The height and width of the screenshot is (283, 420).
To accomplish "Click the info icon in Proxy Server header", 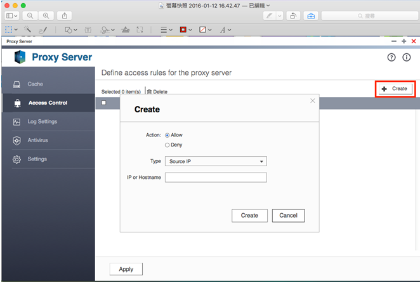I will [407, 57].
